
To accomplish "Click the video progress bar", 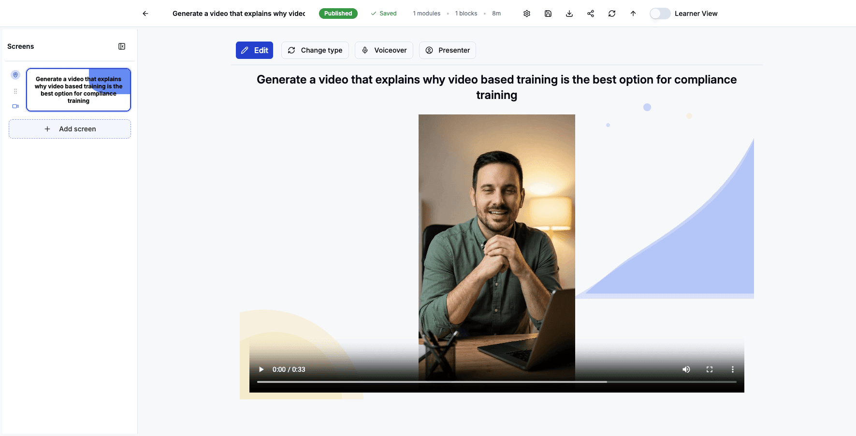I will [496, 381].
